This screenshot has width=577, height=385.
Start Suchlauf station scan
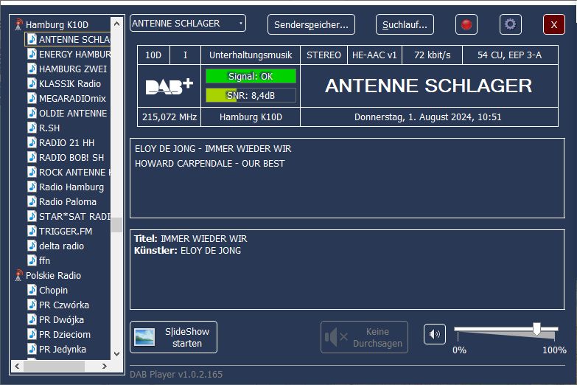tap(405, 24)
